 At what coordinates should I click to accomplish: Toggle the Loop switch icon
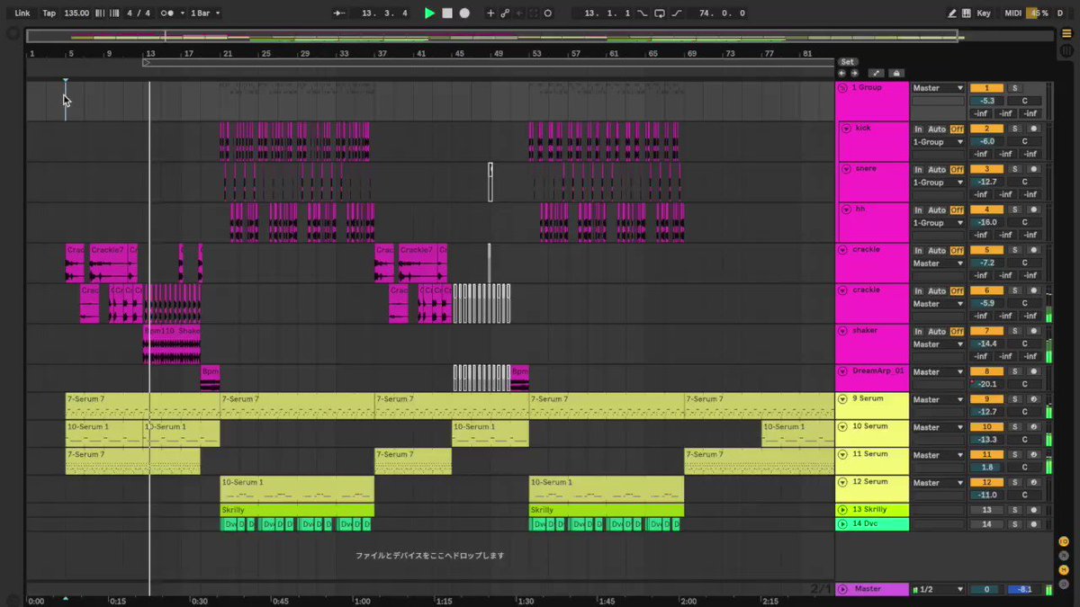(x=660, y=13)
